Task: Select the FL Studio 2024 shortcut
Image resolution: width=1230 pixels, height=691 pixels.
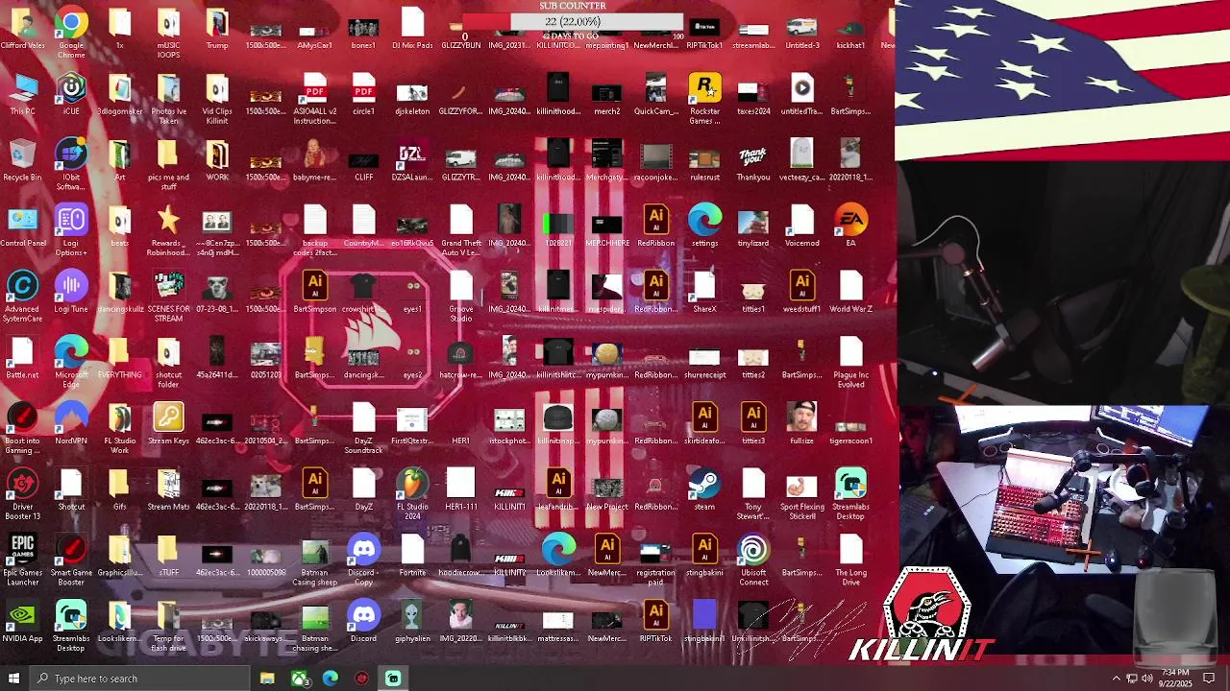Action: coord(412,493)
